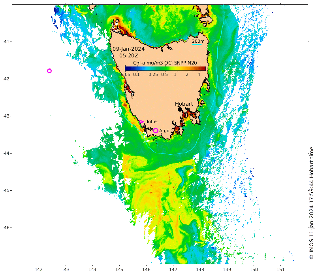The height and width of the screenshot is (277, 316).
Task: Click the 147 longitude axis label
Action: 173,270
